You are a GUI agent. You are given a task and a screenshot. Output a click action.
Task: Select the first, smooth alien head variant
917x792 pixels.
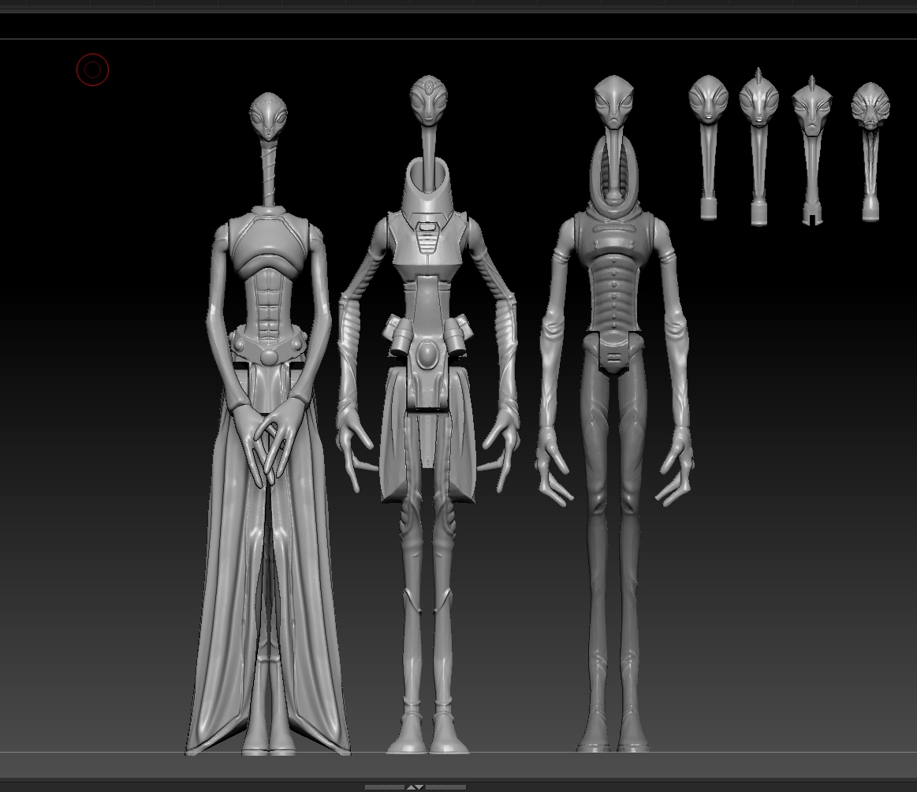(708, 147)
